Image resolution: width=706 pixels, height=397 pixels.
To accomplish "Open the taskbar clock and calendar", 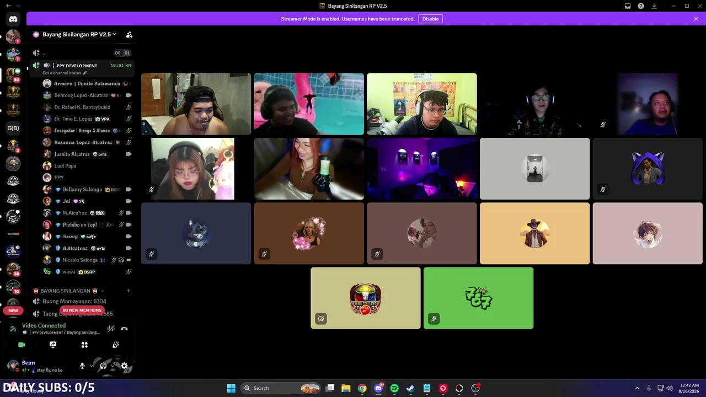I will (689, 388).
